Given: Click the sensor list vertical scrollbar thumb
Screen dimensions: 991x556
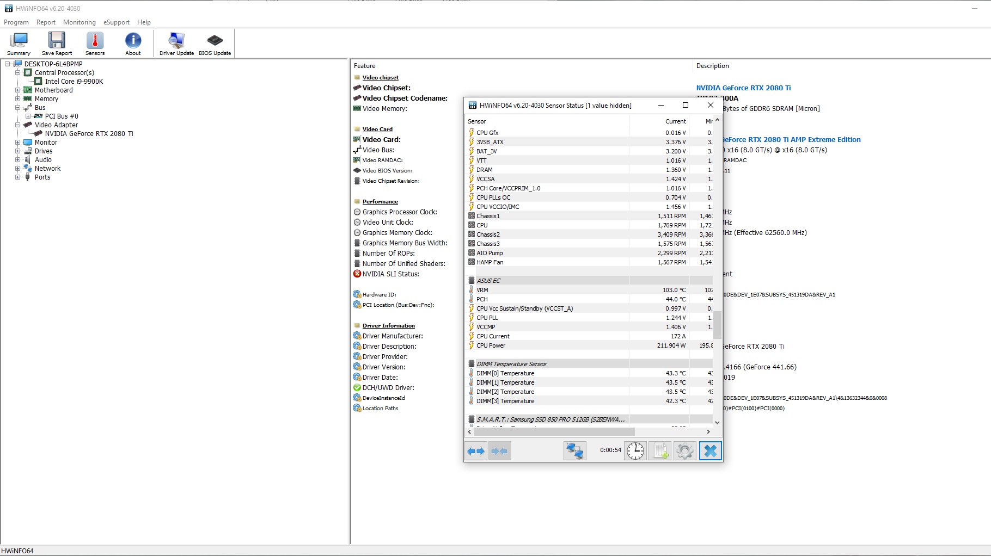Looking at the screenshot, I should 717,325.
